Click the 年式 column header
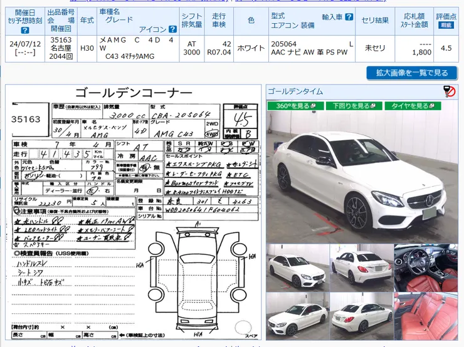Screen dimensions: 464x347 [87, 21]
